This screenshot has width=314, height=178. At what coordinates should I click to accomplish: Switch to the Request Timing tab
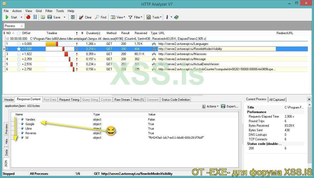pyautogui.click(x=69, y=99)
